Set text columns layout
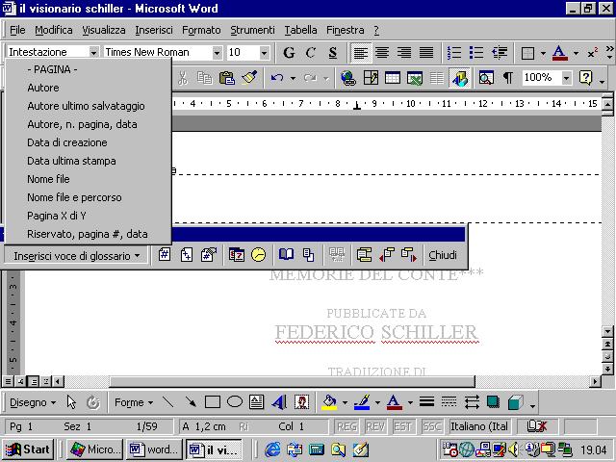This screenshot has height=462, width=616. (x=436, y=78)
